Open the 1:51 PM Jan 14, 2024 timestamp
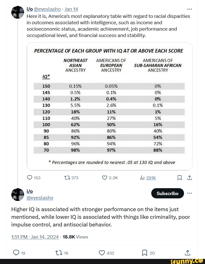 pyautogui.click(x=35, y=237)
